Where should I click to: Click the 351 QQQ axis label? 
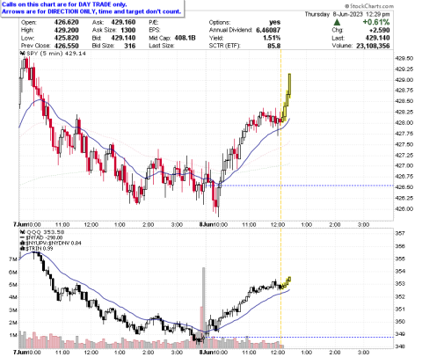pos(400,310)
